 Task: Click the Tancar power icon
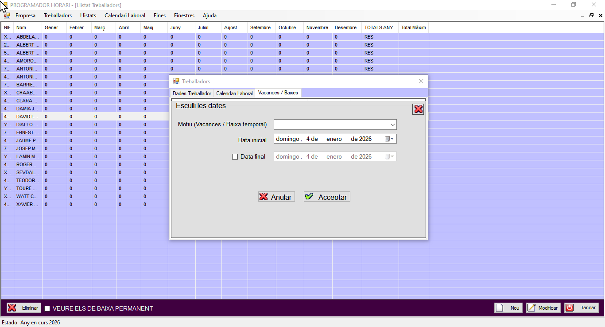click(570, 308)
